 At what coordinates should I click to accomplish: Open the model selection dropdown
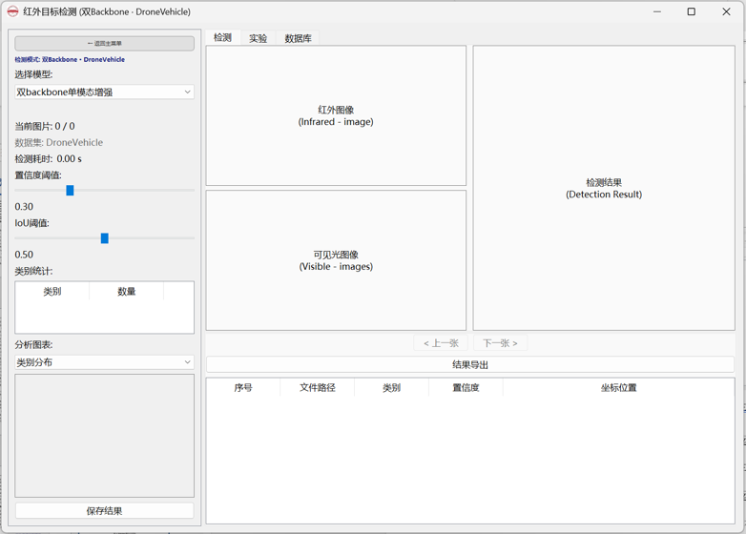coord(104,92)
